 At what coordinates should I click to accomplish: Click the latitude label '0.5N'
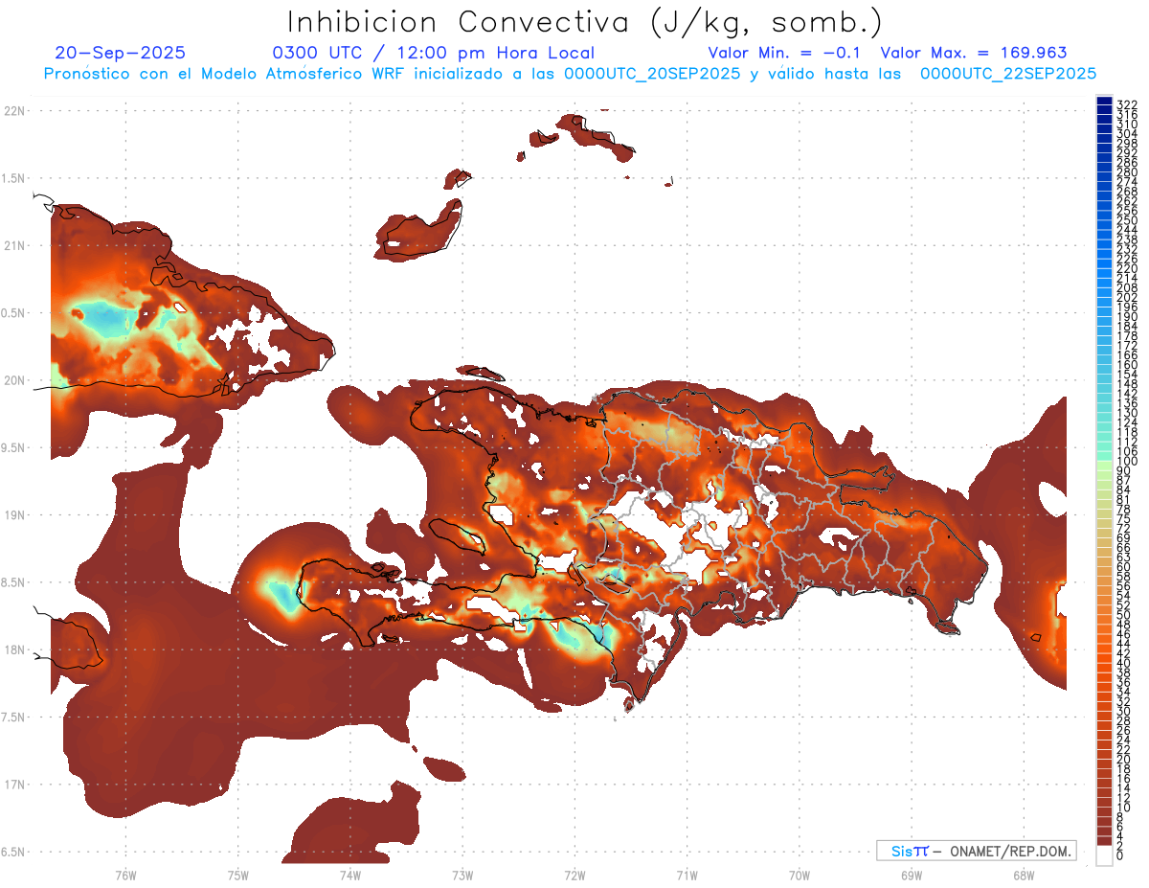tap(13, 313)
